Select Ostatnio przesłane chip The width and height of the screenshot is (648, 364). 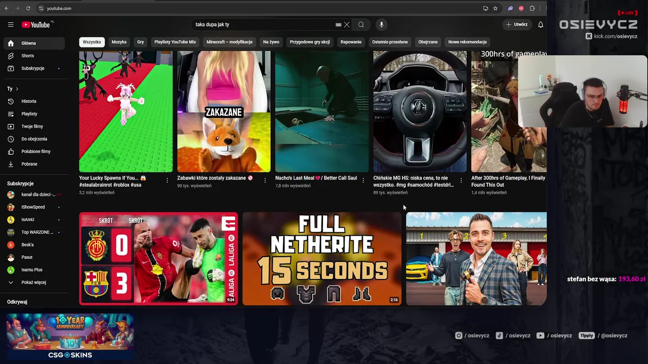tap(390, 42)
